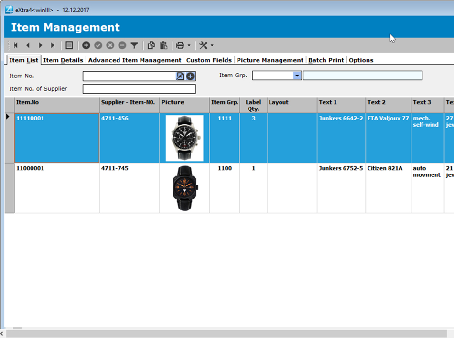
Task: Cancel editing with the X circle icon
Action: pos(110,45)
